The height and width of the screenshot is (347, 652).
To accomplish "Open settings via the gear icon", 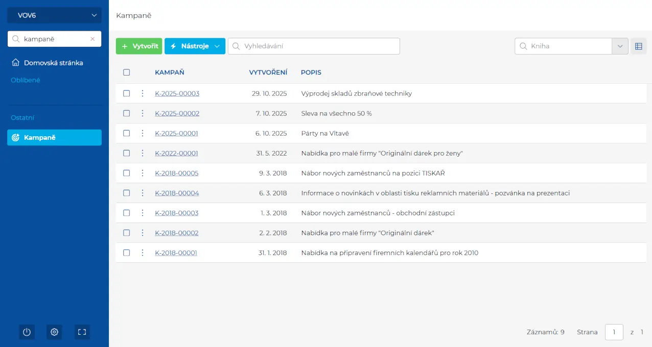I will [x=54, y=332].
